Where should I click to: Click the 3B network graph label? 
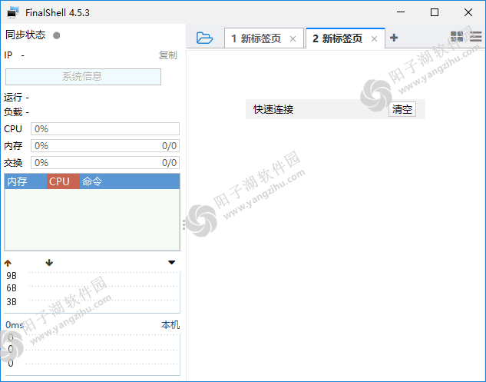click(x=12, y=301)
